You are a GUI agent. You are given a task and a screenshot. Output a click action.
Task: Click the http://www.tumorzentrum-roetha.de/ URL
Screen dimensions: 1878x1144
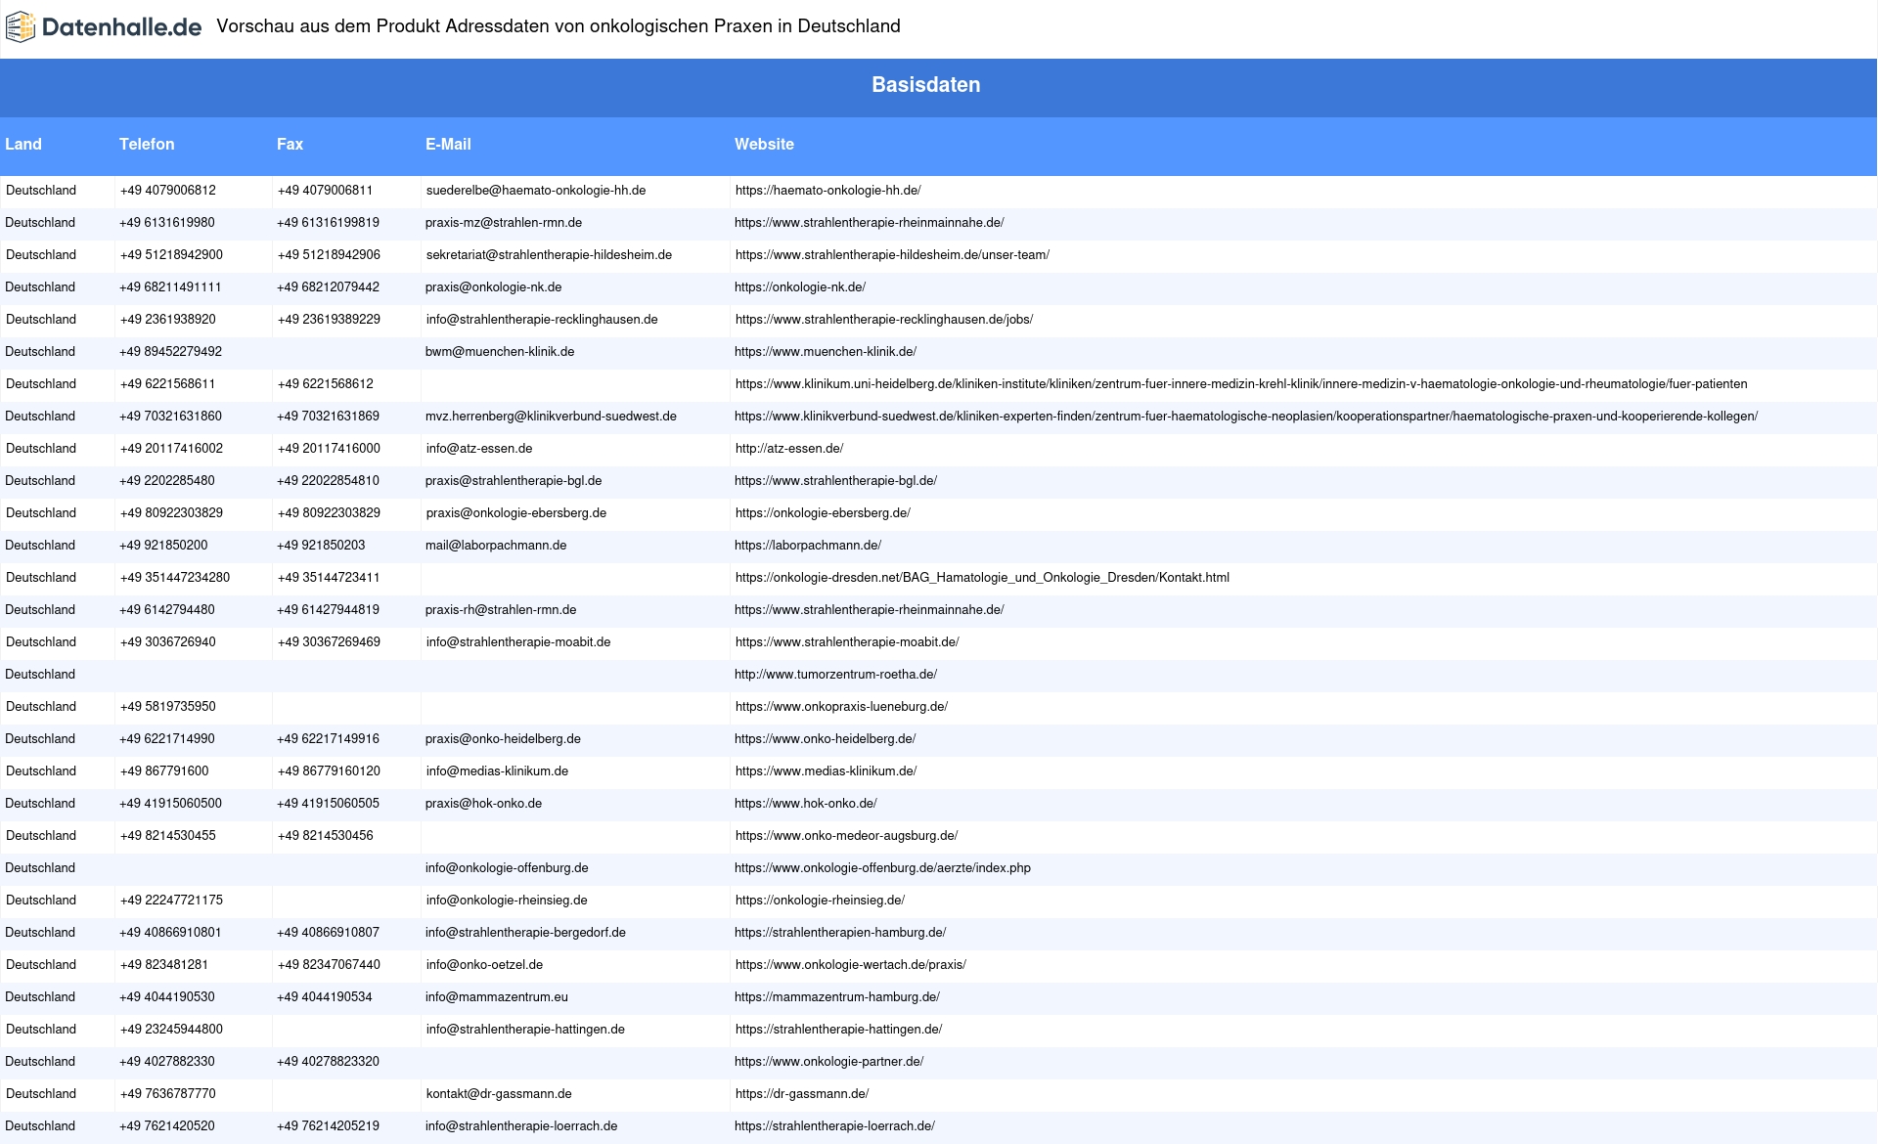coord(835,675)
